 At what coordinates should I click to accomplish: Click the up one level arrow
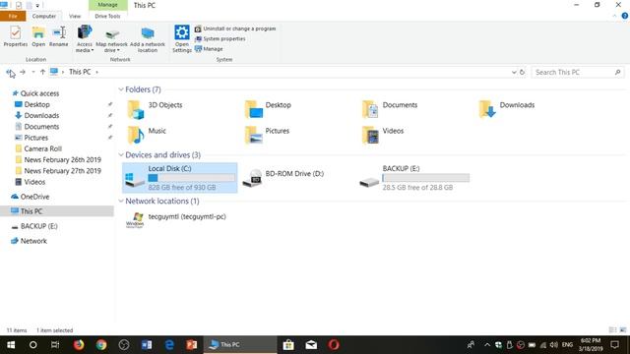coord(42,72)
